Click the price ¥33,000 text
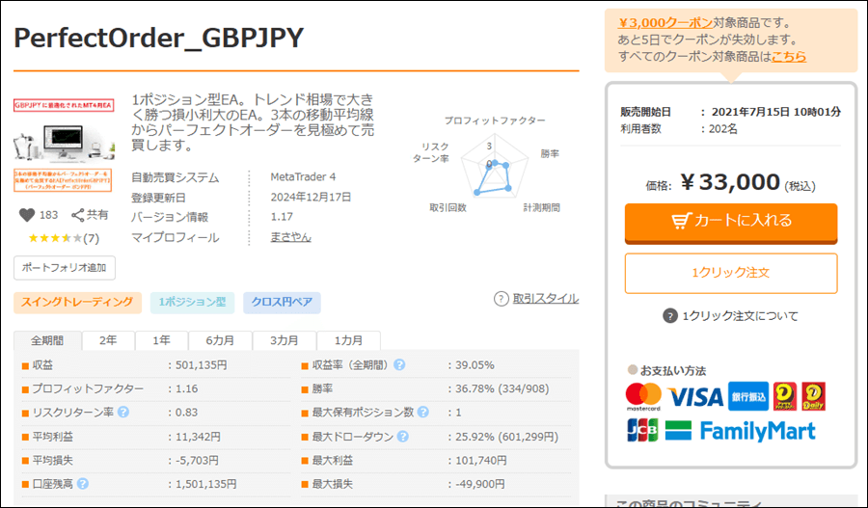Image resolution: width=868 pixels, height=508 pixels. (730, 182)
